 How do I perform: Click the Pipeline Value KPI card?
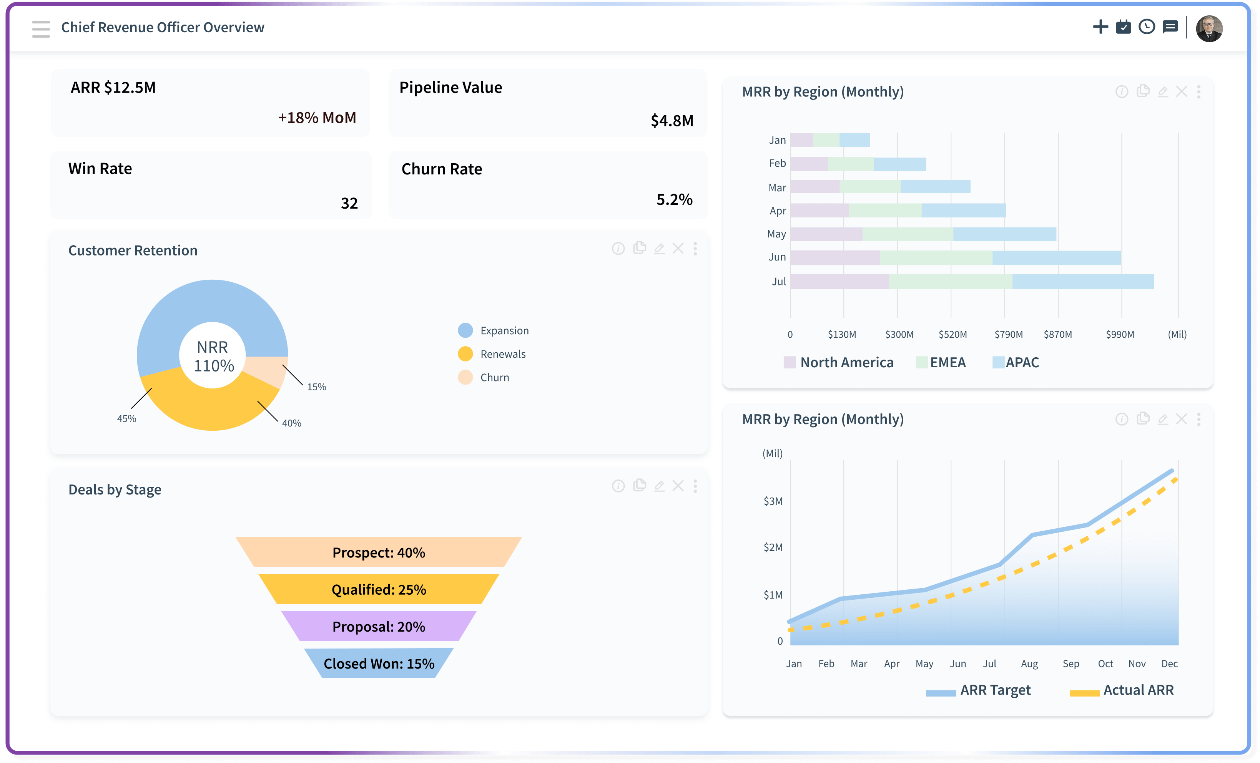pos(547,103)
